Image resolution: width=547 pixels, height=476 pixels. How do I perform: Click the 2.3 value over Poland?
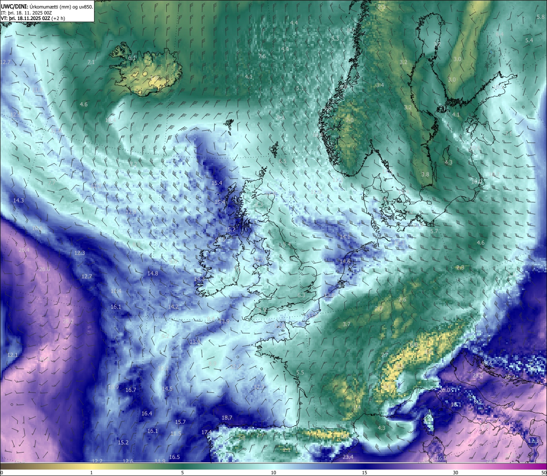(460, 268)
